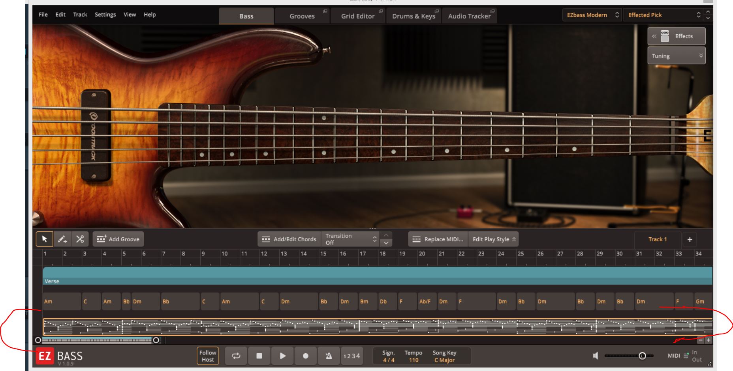Click the timeline scrollbar right handle
Screen dimensions: 733x371
click(x=156, y=340)
